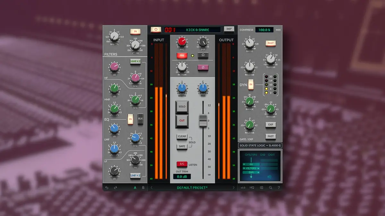The width and height of the screenshot is (385, 216).
Task: Go to previous preset with left arrow
Action: [152, 188]
